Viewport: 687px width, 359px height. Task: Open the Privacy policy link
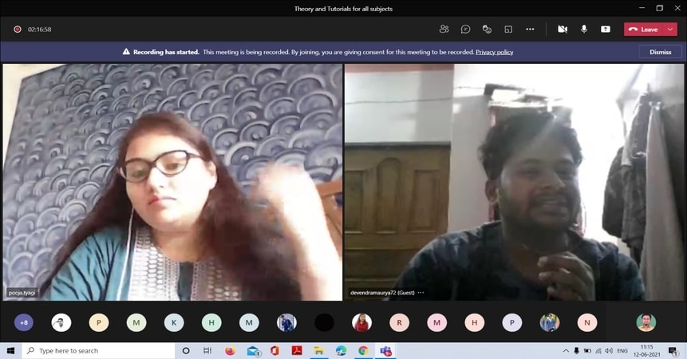click(x=494, y=52)
